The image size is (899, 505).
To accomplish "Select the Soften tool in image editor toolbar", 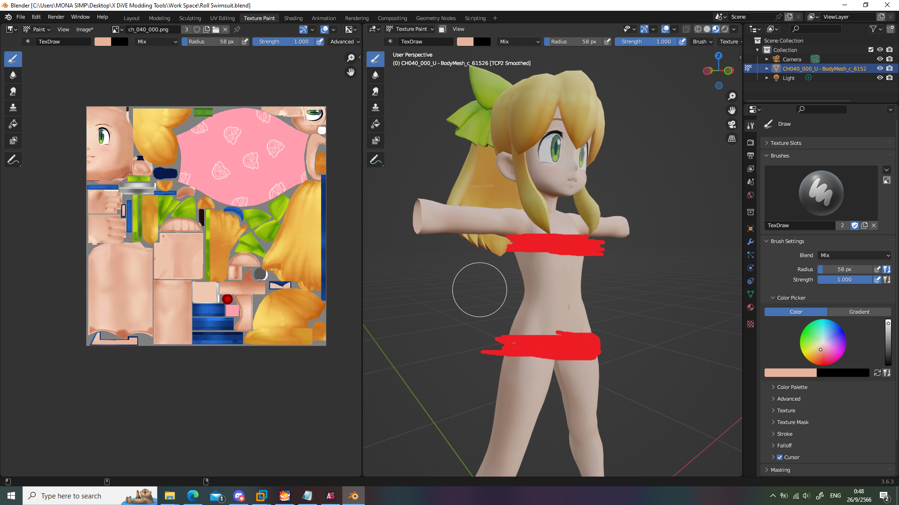I will click(x=13, y=75).
